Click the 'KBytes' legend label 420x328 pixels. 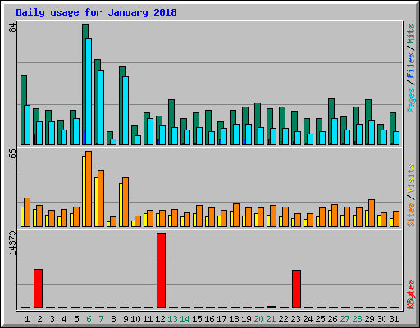coord(410,294)
